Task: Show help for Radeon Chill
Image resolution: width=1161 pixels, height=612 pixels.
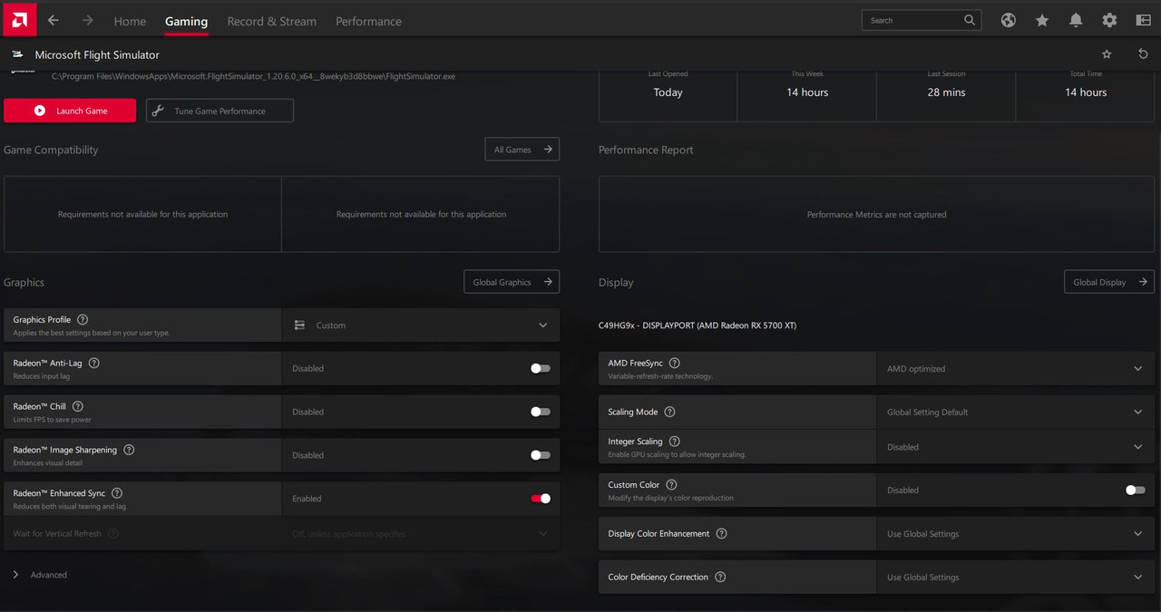Action: (77, 406)
